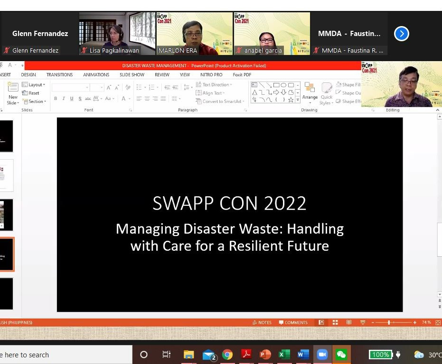Start Slide Show from status bar icon
The height and width of the screenshot is (364, 442).
(363, 322)
